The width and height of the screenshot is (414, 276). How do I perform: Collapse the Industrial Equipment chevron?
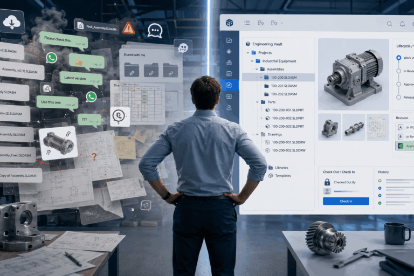(x=252, y=61)
